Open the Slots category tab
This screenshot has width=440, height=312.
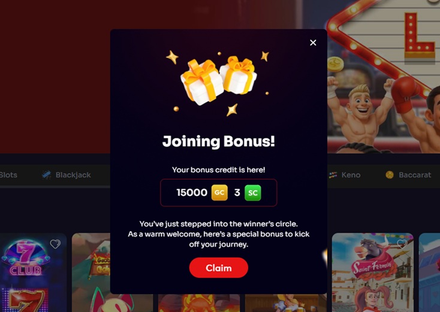pyautogui.click(x=8, y=175)
